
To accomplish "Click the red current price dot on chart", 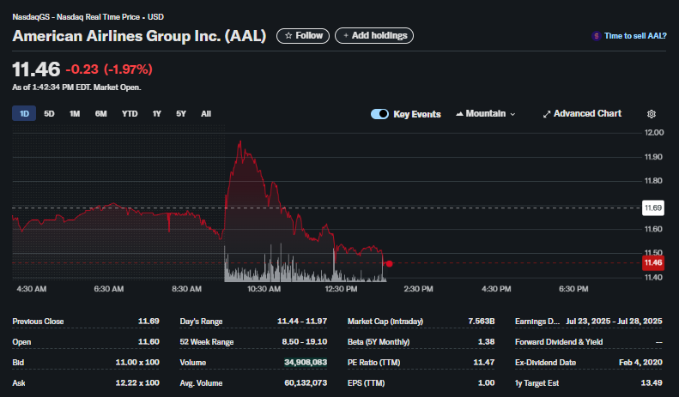I will (390, 263).
